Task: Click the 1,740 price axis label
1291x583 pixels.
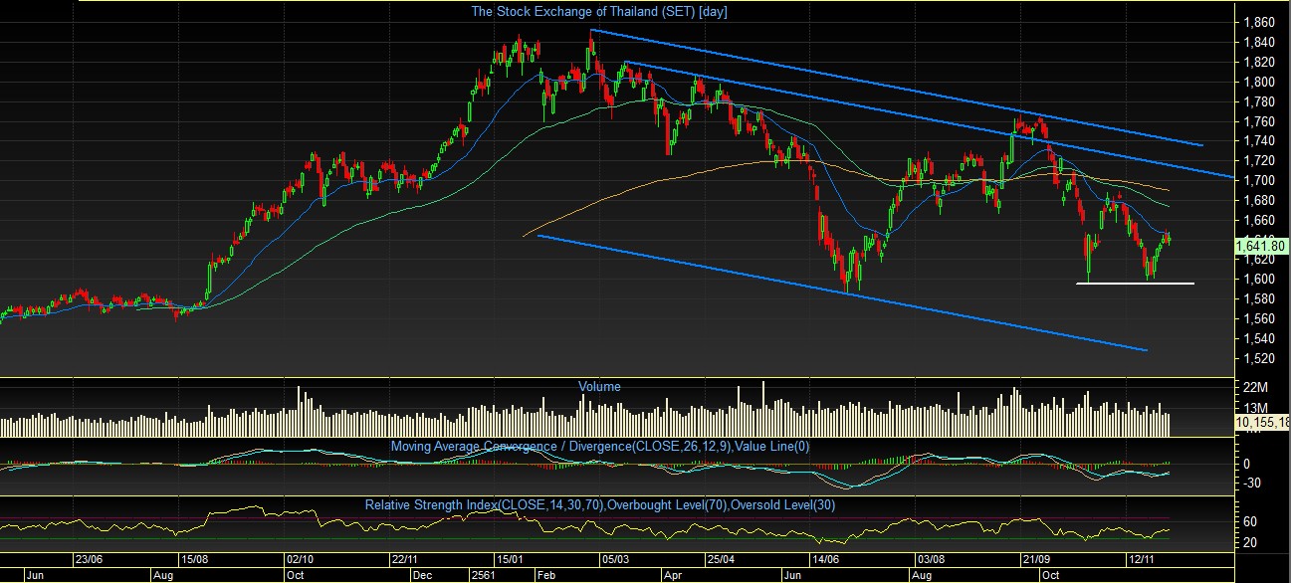Action: click(1258, 141)
